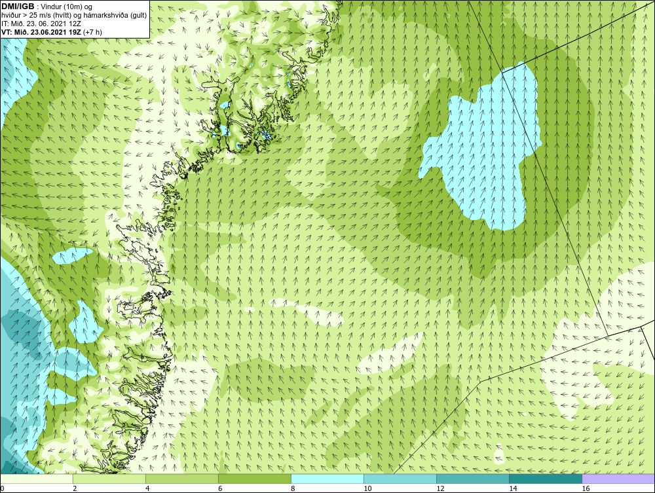Screen dimensions: 655x493
Task: Click the 'Vindur (10m) og' text
Action: pyautogui.click(x=67, y=7)
